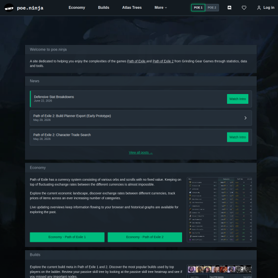
Task: Follow the Path of Exile 2 text link
Action: tap(163, 61)
